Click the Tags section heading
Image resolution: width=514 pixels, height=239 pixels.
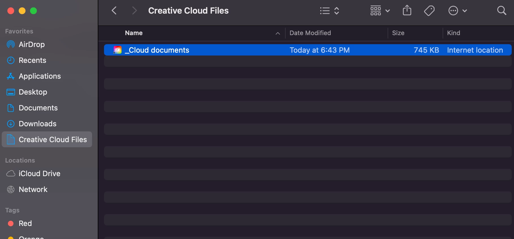pos(12,210)
